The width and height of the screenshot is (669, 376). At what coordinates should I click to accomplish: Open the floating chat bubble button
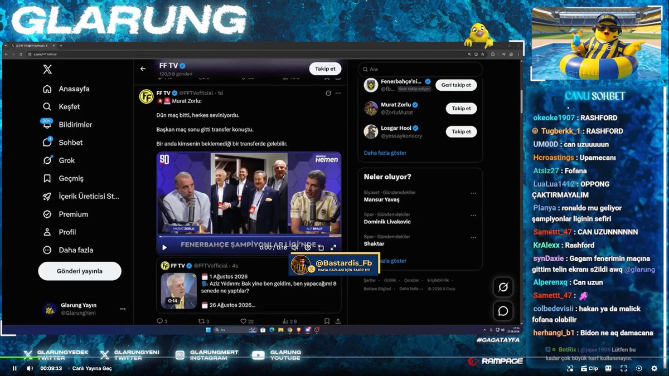tap(503, 311)
